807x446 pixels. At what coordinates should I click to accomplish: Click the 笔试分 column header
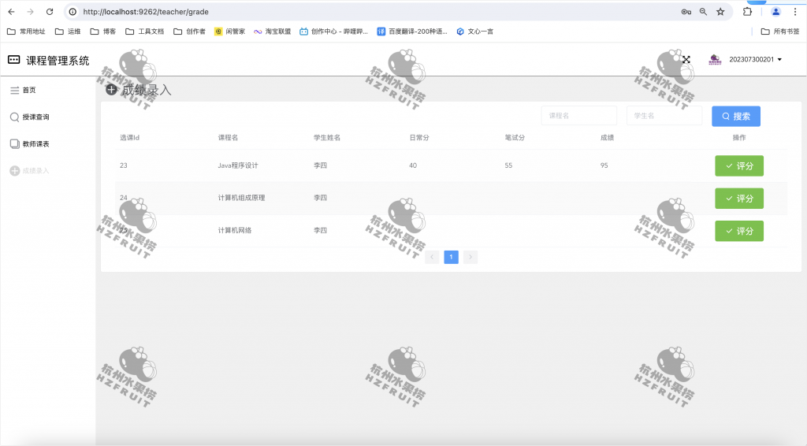pos(515,137)
